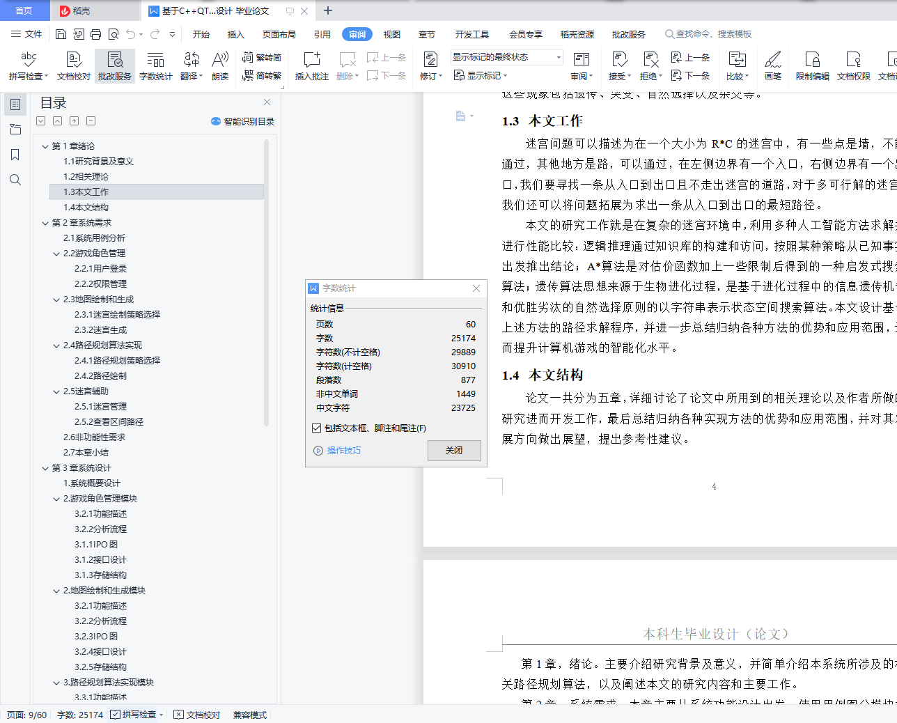Open 限制编辑 restrict editing
The width and height of the screenshot is (897, 723).
813,66
